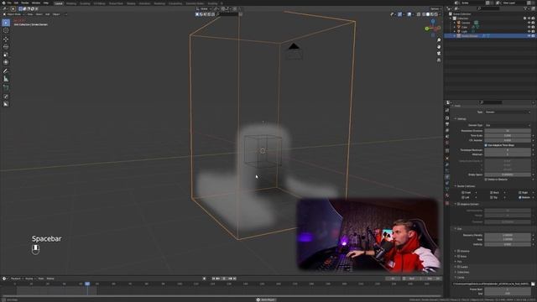This screenshot has height=302, width=537.
Task: Open the Edit menu
Action: point(16,3)
